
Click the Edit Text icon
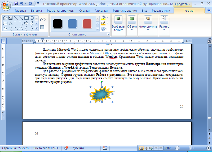coord(42,27)
